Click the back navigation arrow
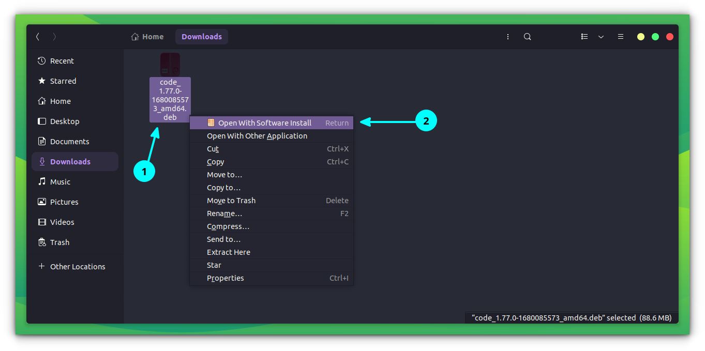The image size is (705, 351). 37,37
